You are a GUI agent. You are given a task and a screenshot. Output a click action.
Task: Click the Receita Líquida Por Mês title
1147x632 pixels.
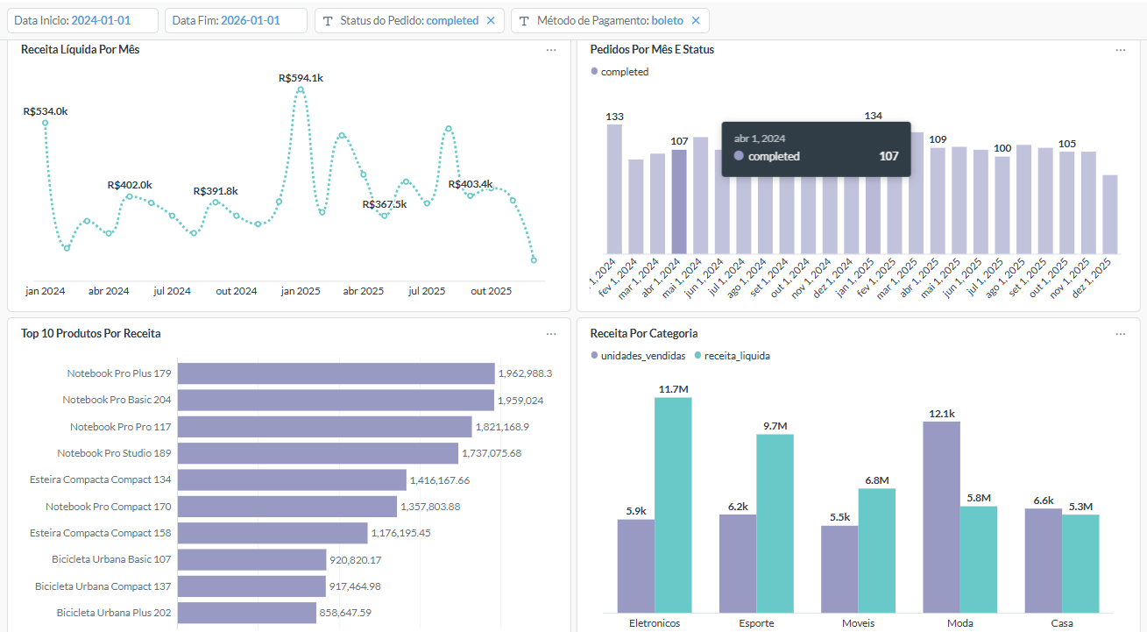[x=80, y=50]
